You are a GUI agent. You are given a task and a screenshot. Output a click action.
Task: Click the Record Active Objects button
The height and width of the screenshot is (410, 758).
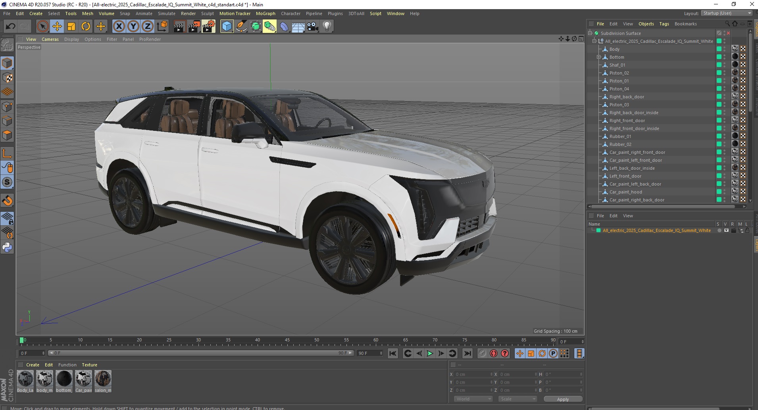coord(483,353)
